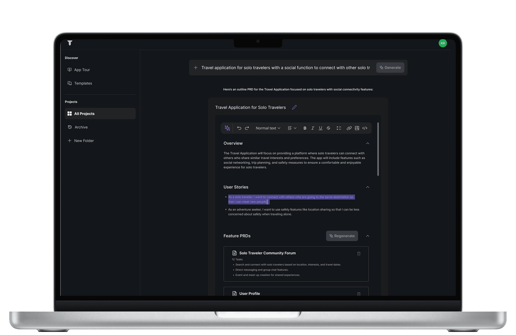Image resolution: width=516 pixels, height=335 pixels.
Task: Collapse the Overview section
Action: pos(367,143)
